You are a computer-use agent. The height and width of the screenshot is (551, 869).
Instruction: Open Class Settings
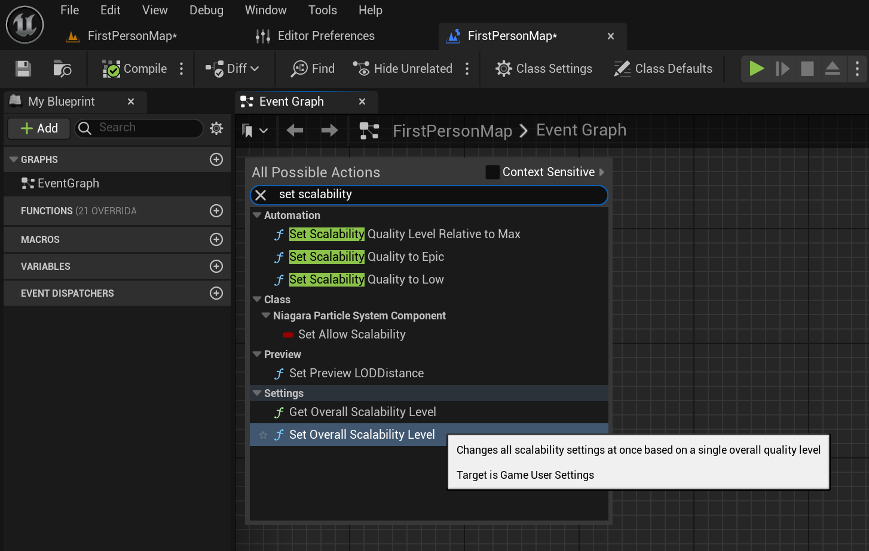click(543, 68)
